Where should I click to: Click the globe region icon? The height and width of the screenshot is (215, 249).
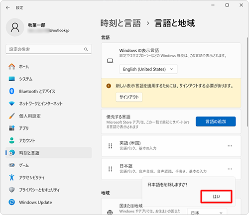[110, 212]
